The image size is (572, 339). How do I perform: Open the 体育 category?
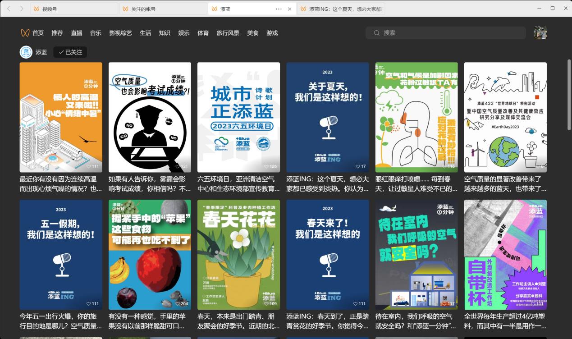[x=203, y=33]
